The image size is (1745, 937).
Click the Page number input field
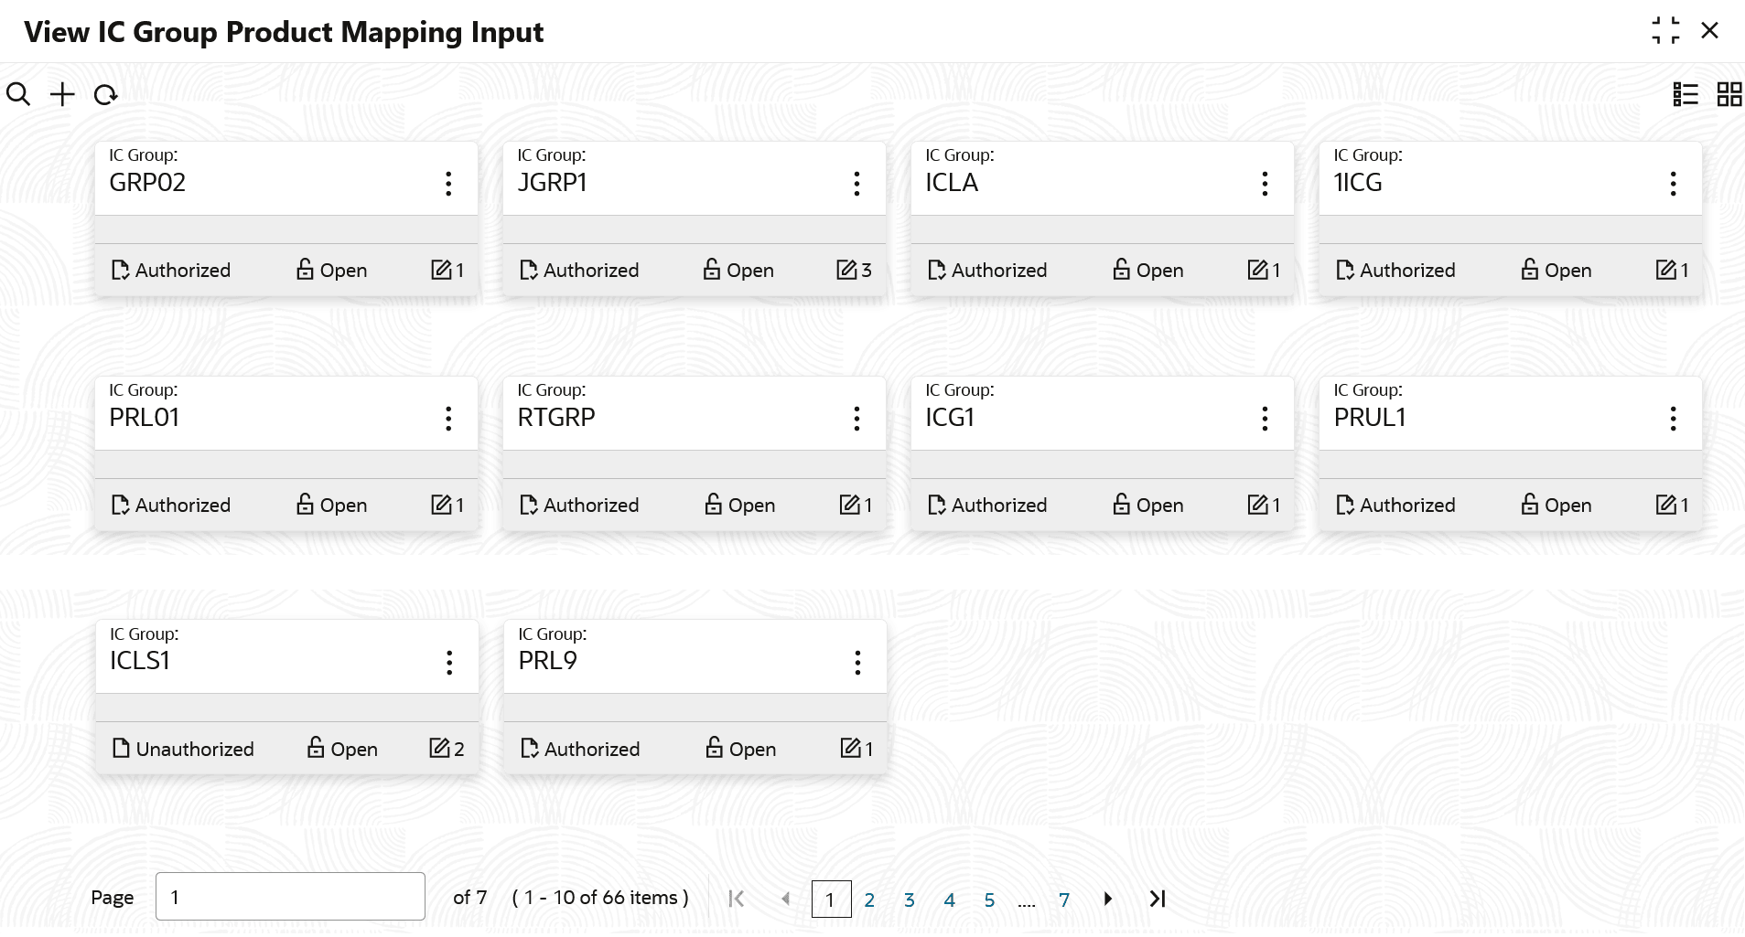(290, 897)
